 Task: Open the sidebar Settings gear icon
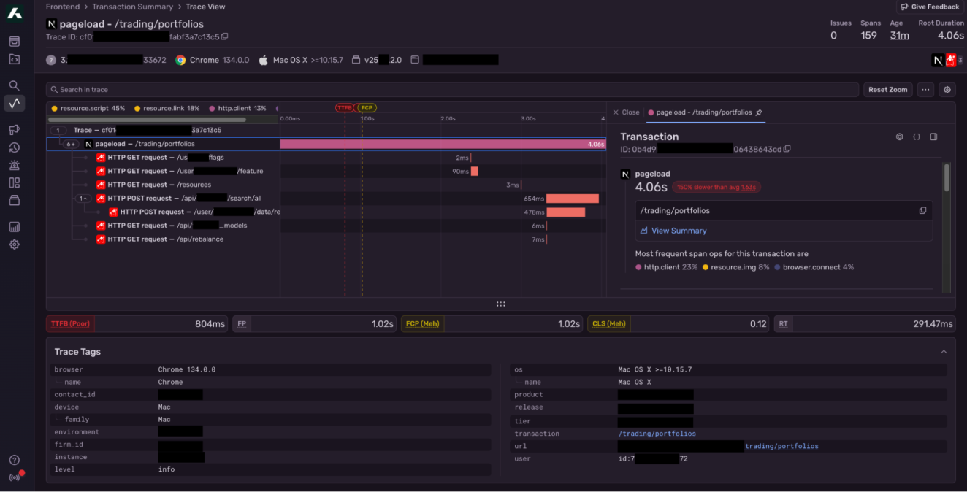(14, 245)
